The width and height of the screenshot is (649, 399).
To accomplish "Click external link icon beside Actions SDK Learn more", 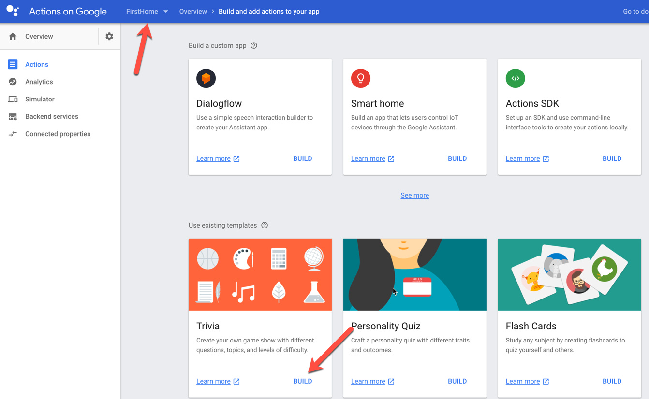I will [546, 159].
